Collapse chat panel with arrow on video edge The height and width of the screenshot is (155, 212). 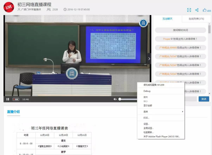pyautogui.click(x=149, y=59)
